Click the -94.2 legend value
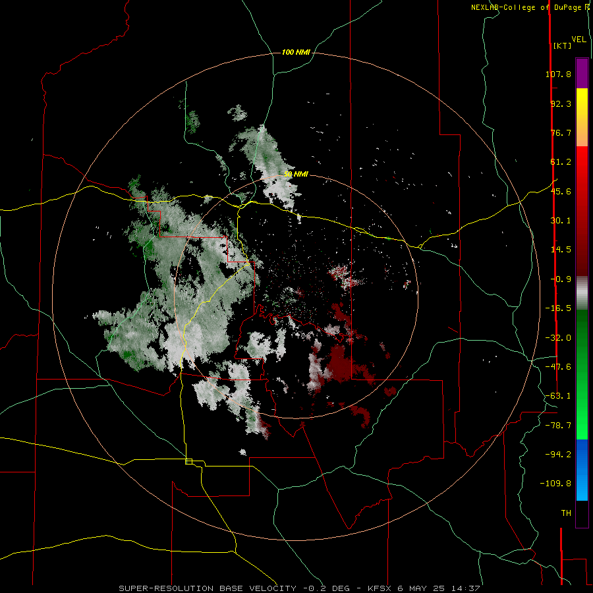 [558, 454]
